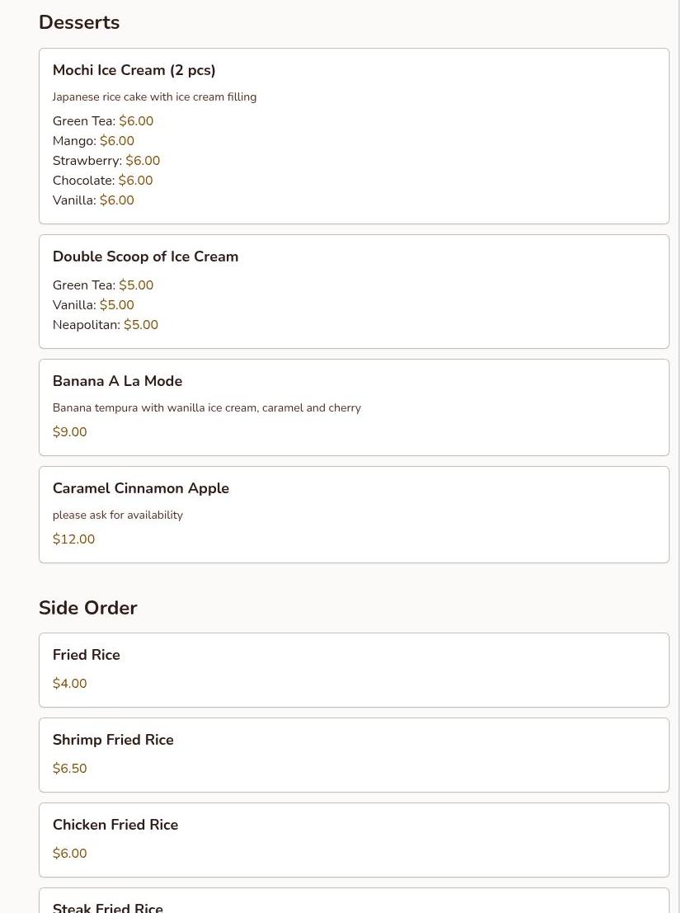Choose Strawberry mochi ice cream flavor

pyautogui.click(x=106, y=161)
